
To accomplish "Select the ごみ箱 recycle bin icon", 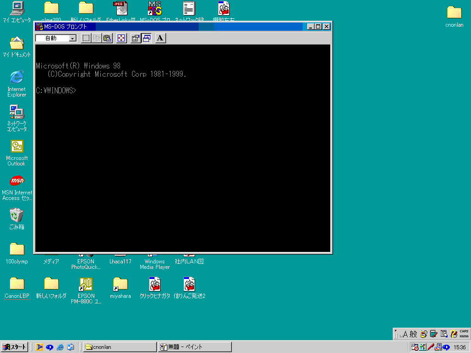I will pyautogui.click(x=17, y=219).
